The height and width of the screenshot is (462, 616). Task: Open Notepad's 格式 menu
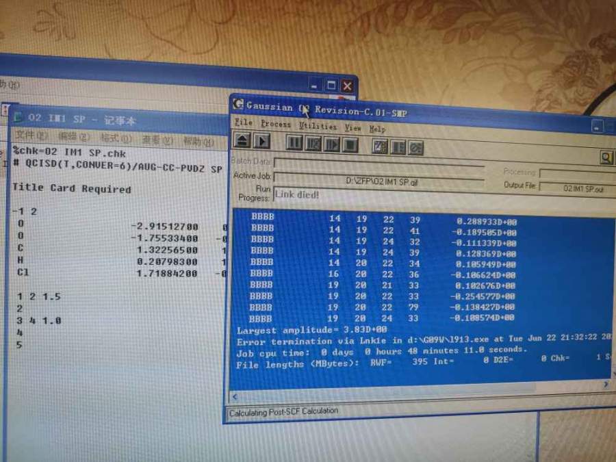click(116, 139)
